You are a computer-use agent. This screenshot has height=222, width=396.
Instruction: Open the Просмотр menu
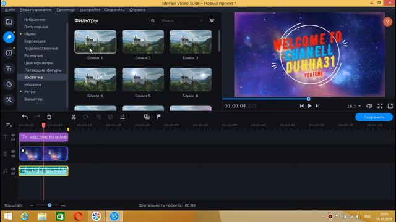[66, 10]
